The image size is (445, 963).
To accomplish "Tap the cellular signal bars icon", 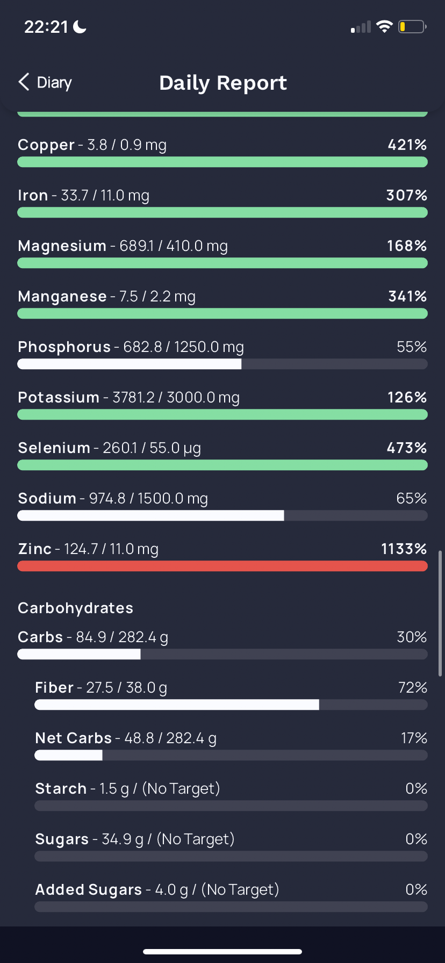I will pos(361,27).
